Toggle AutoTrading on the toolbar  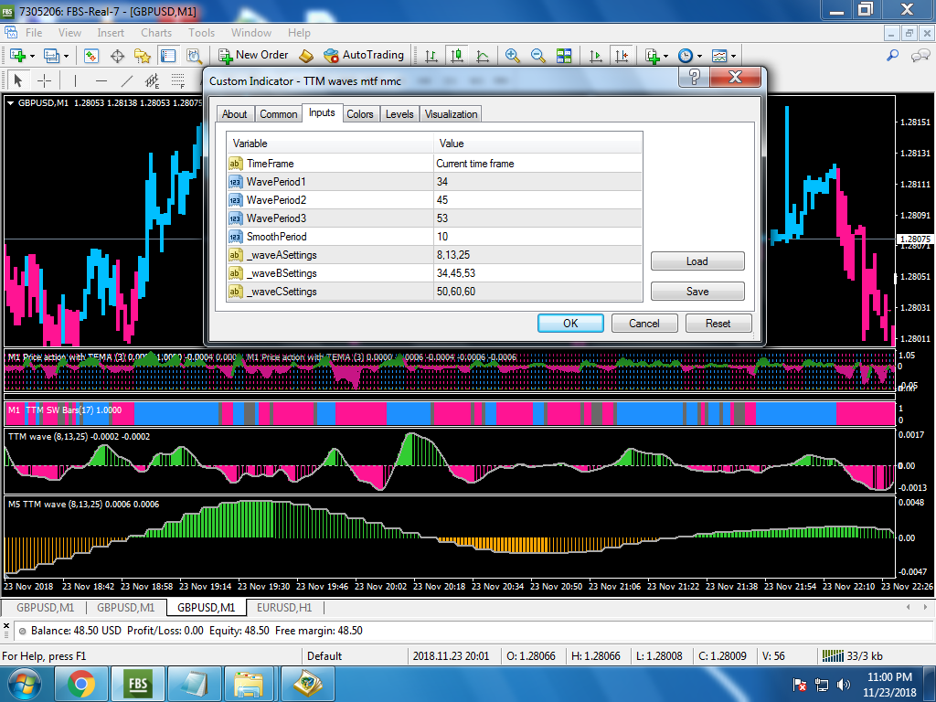364,56
